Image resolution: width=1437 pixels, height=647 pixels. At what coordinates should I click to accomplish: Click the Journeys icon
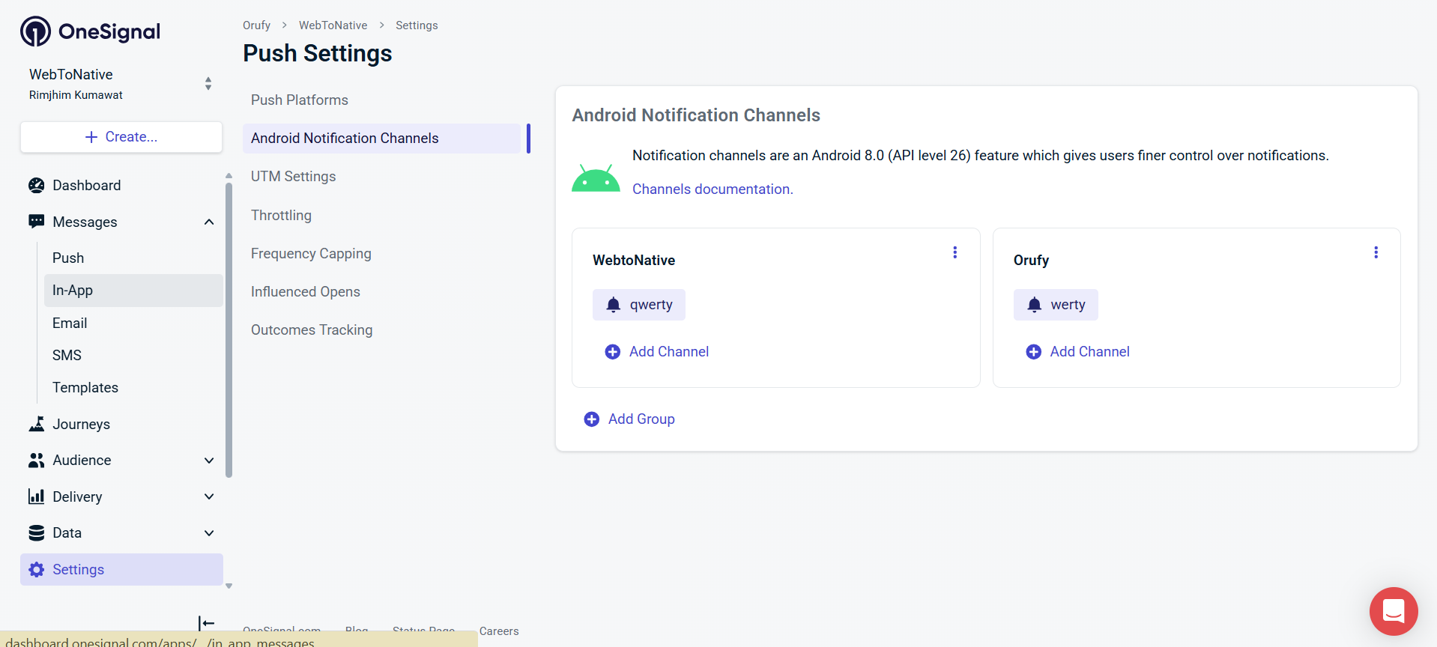pos(36,424)
